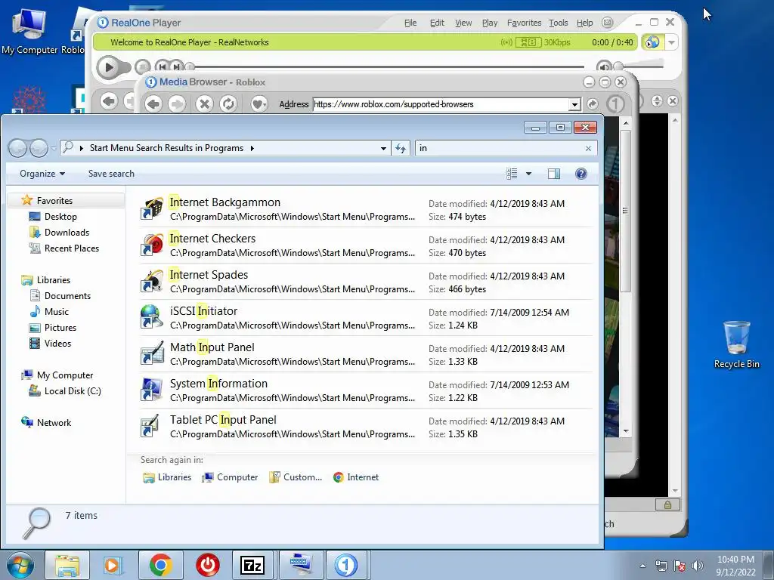Stop playback in RealOne Player

[142, 66]
